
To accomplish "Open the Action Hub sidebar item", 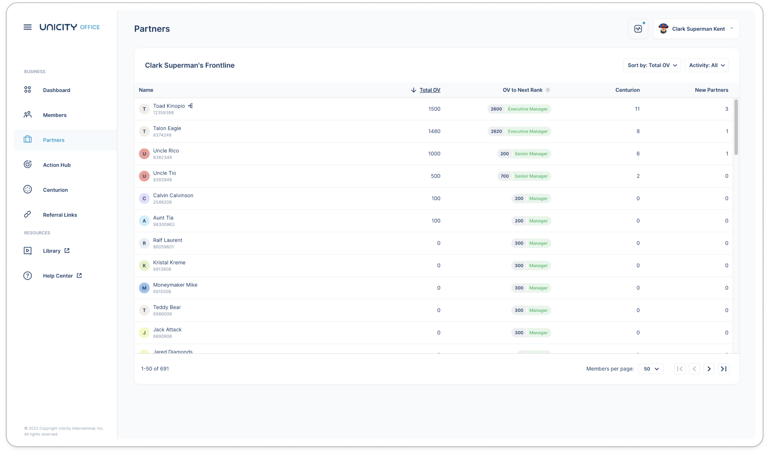I will pyautogui.click(x=57, y=165).
